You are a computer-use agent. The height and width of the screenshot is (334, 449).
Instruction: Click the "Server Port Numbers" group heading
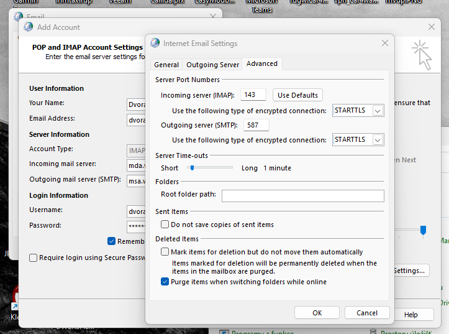click(188, 80)
